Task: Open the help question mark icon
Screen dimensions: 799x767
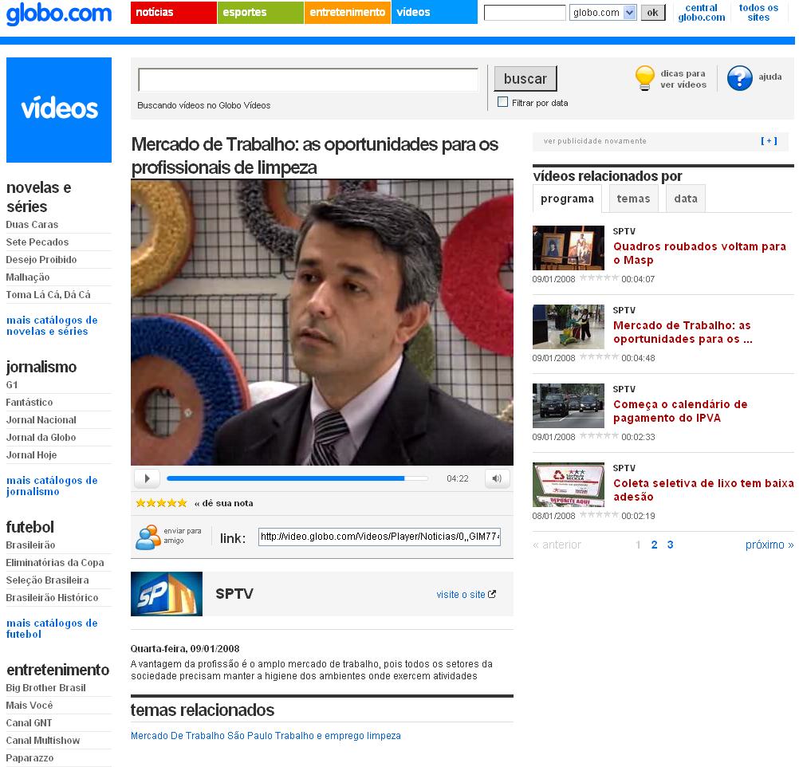Action: pos(739,78)
